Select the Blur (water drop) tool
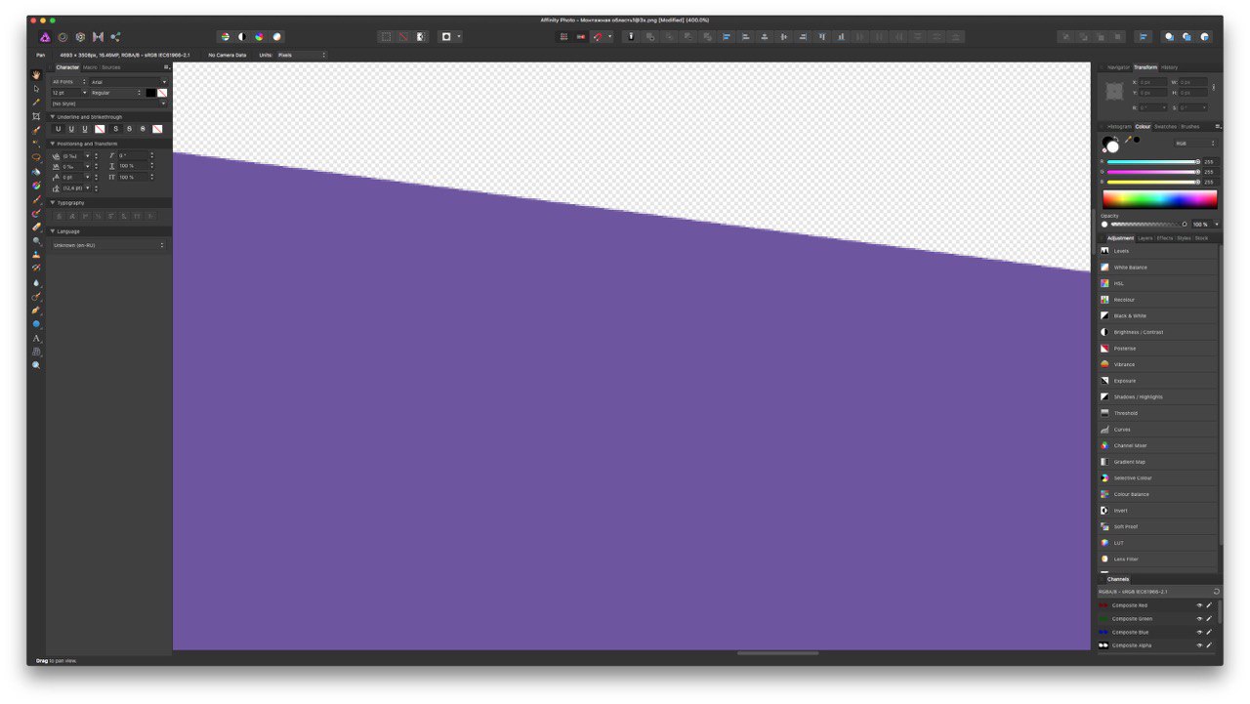 [36, 282]
